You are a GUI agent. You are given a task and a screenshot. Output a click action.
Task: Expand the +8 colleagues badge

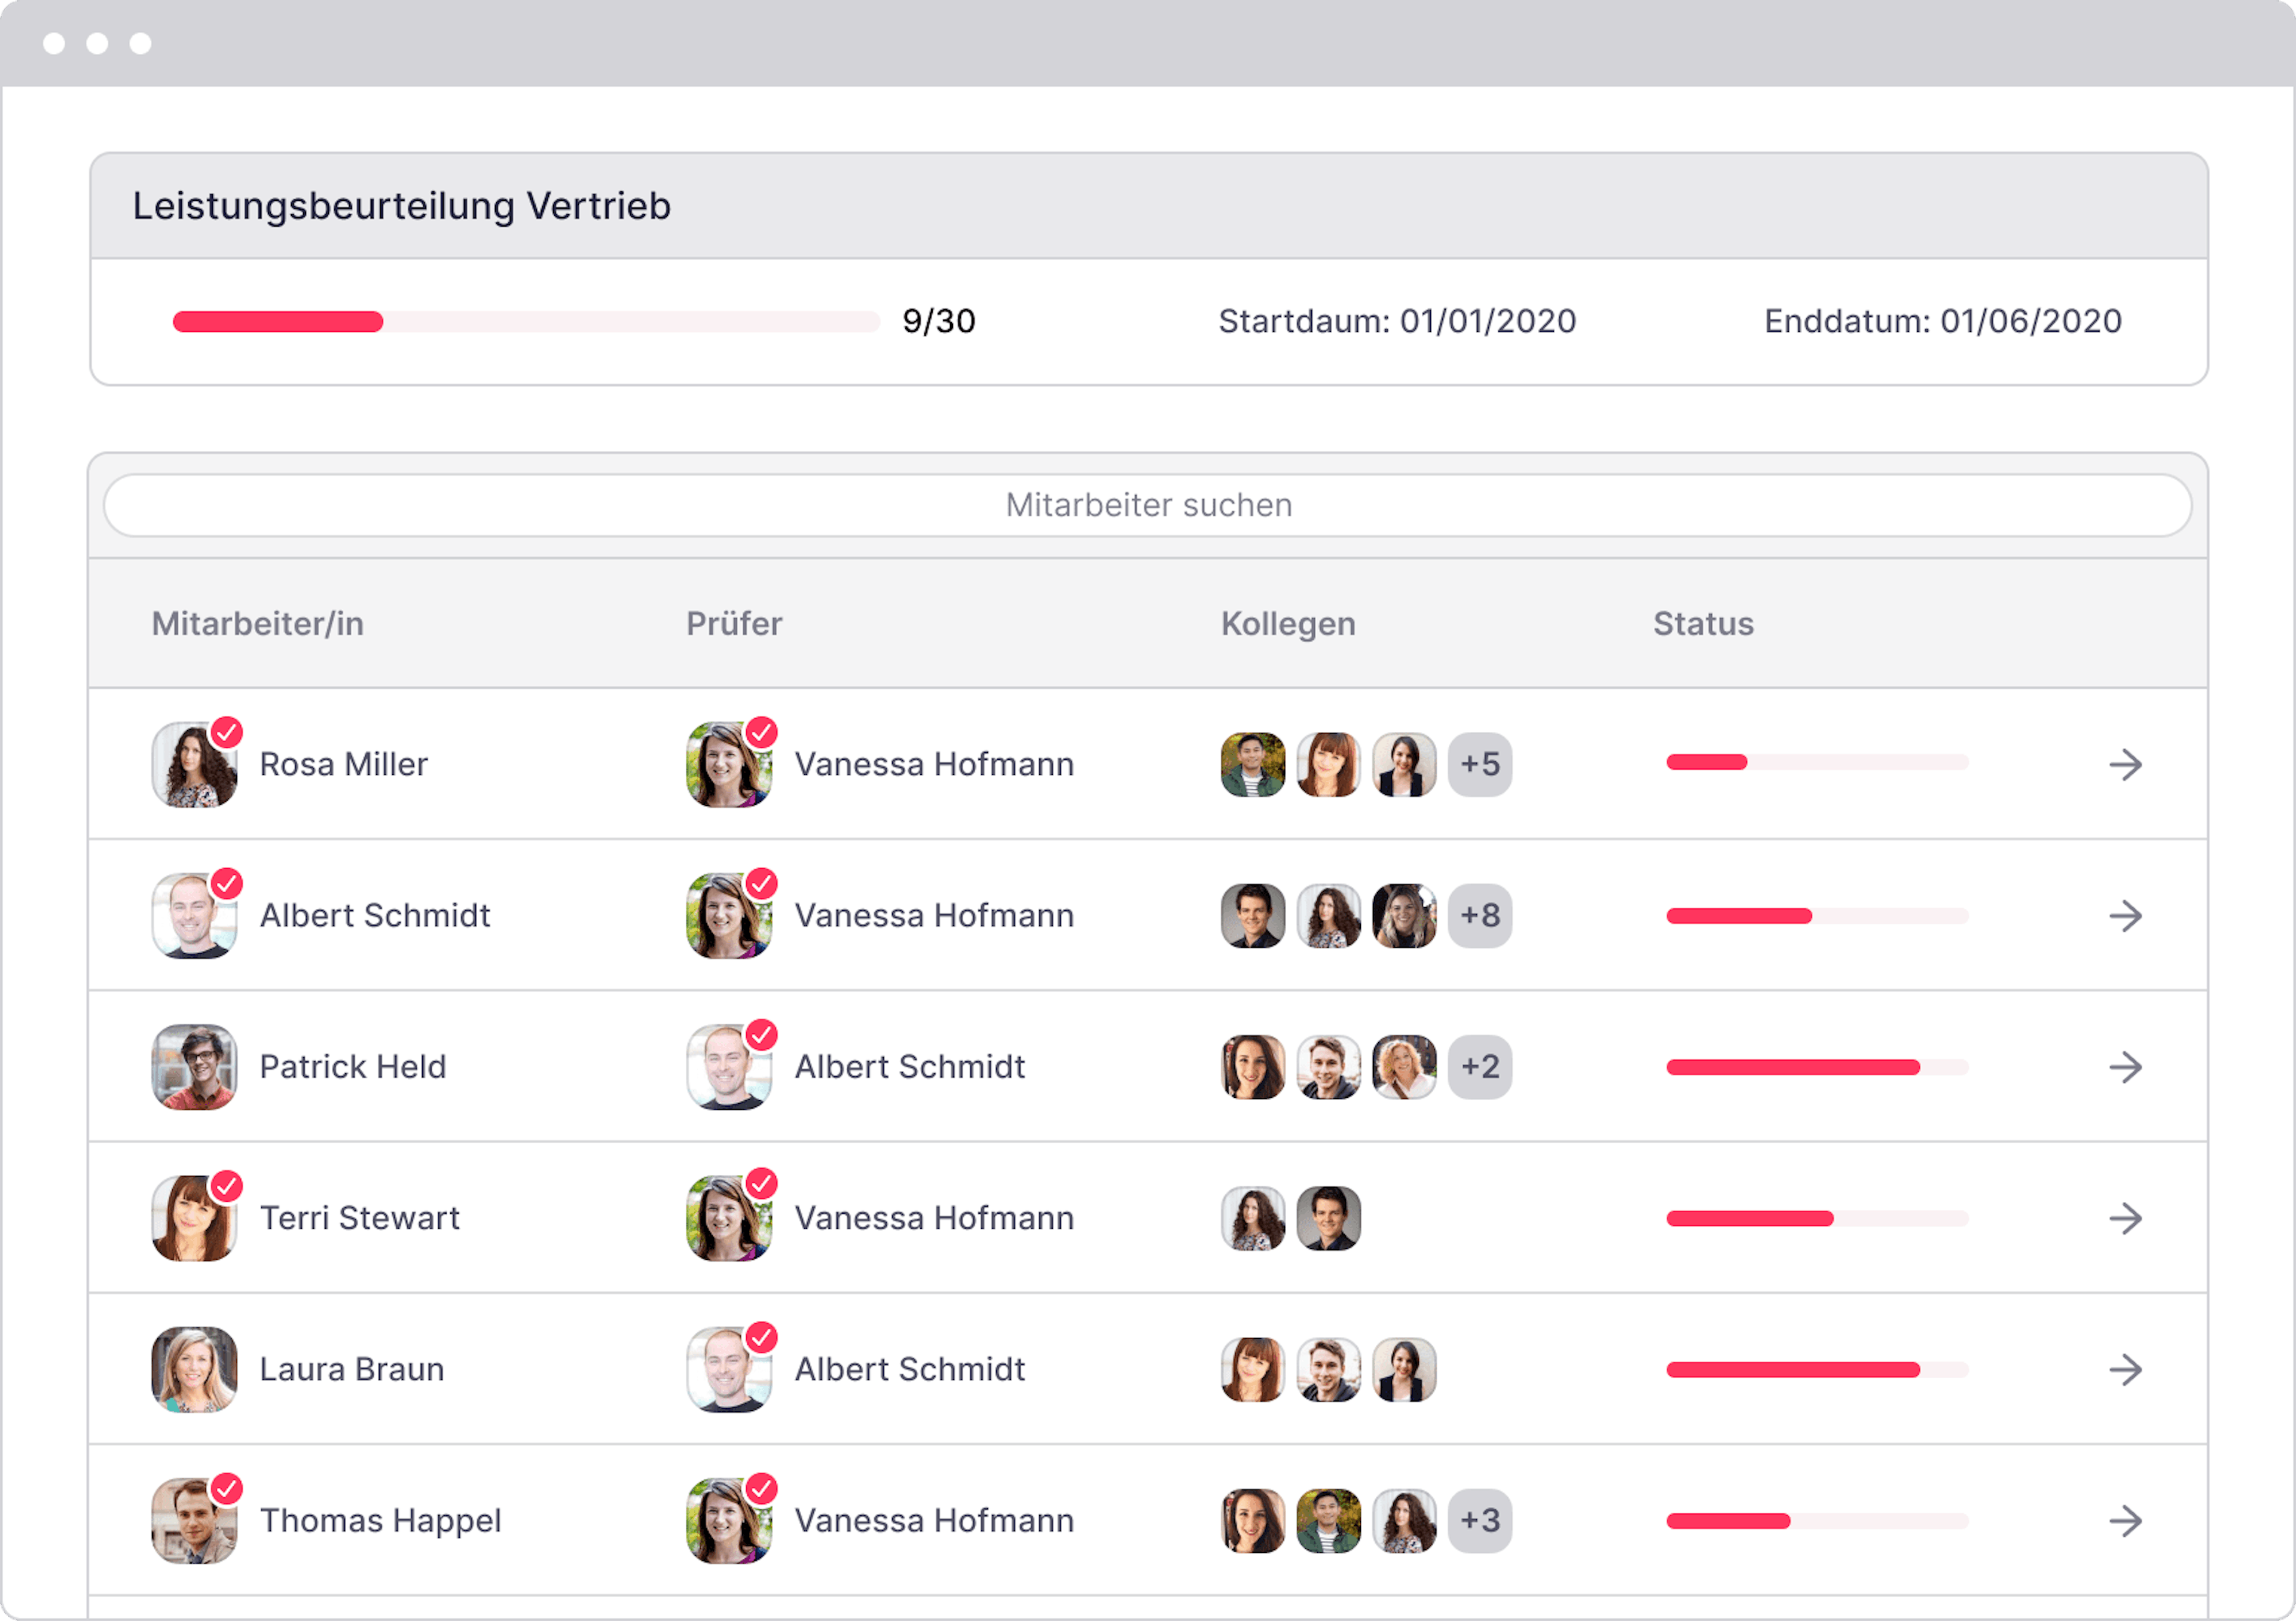pyautogui.click(x=1480, y=916)
